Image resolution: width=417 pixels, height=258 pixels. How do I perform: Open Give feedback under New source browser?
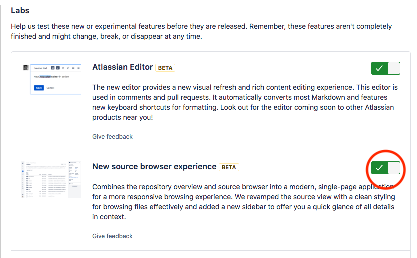[x=112, y=236]
